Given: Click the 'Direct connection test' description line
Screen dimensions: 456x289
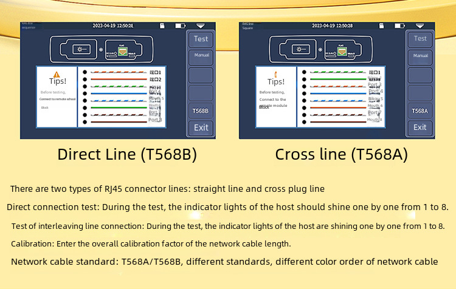Looking at the screenshot, I should 227,207.
